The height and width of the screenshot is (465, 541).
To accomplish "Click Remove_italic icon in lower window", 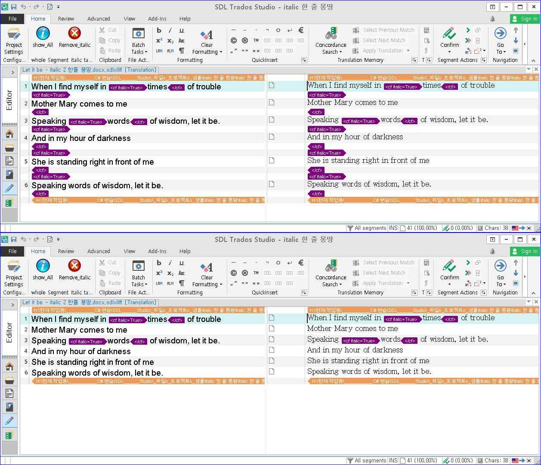I will (74, 270).
